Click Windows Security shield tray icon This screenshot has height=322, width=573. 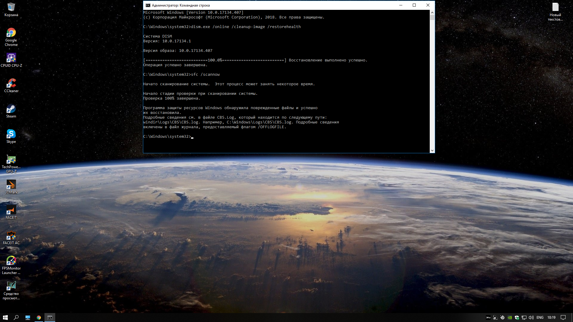coord(517,318)
